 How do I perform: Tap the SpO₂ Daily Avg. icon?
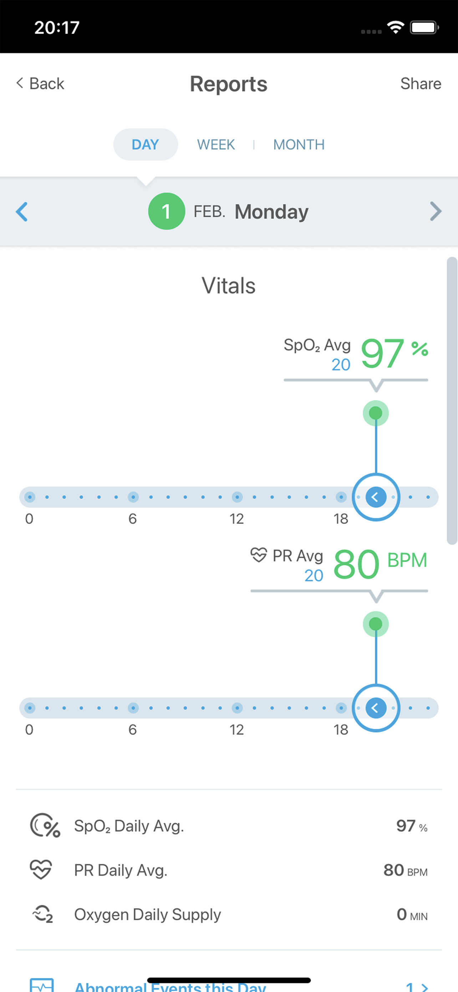[x=45, y=826]
